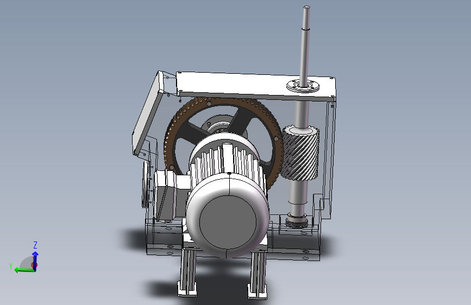Select the round side flange on the left housing
Image resolution: width=471 pixels, height=305 pixels.
(146, 184)
